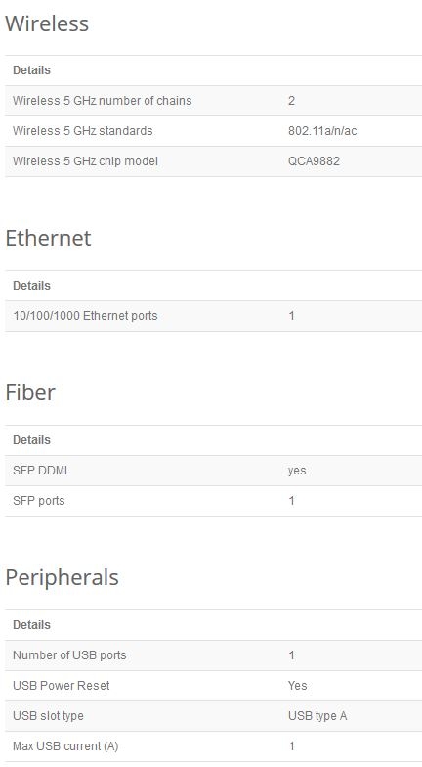Select the SFP DDMI row label
The height and width of the screenshot is (767, 422).
(40, 471)
